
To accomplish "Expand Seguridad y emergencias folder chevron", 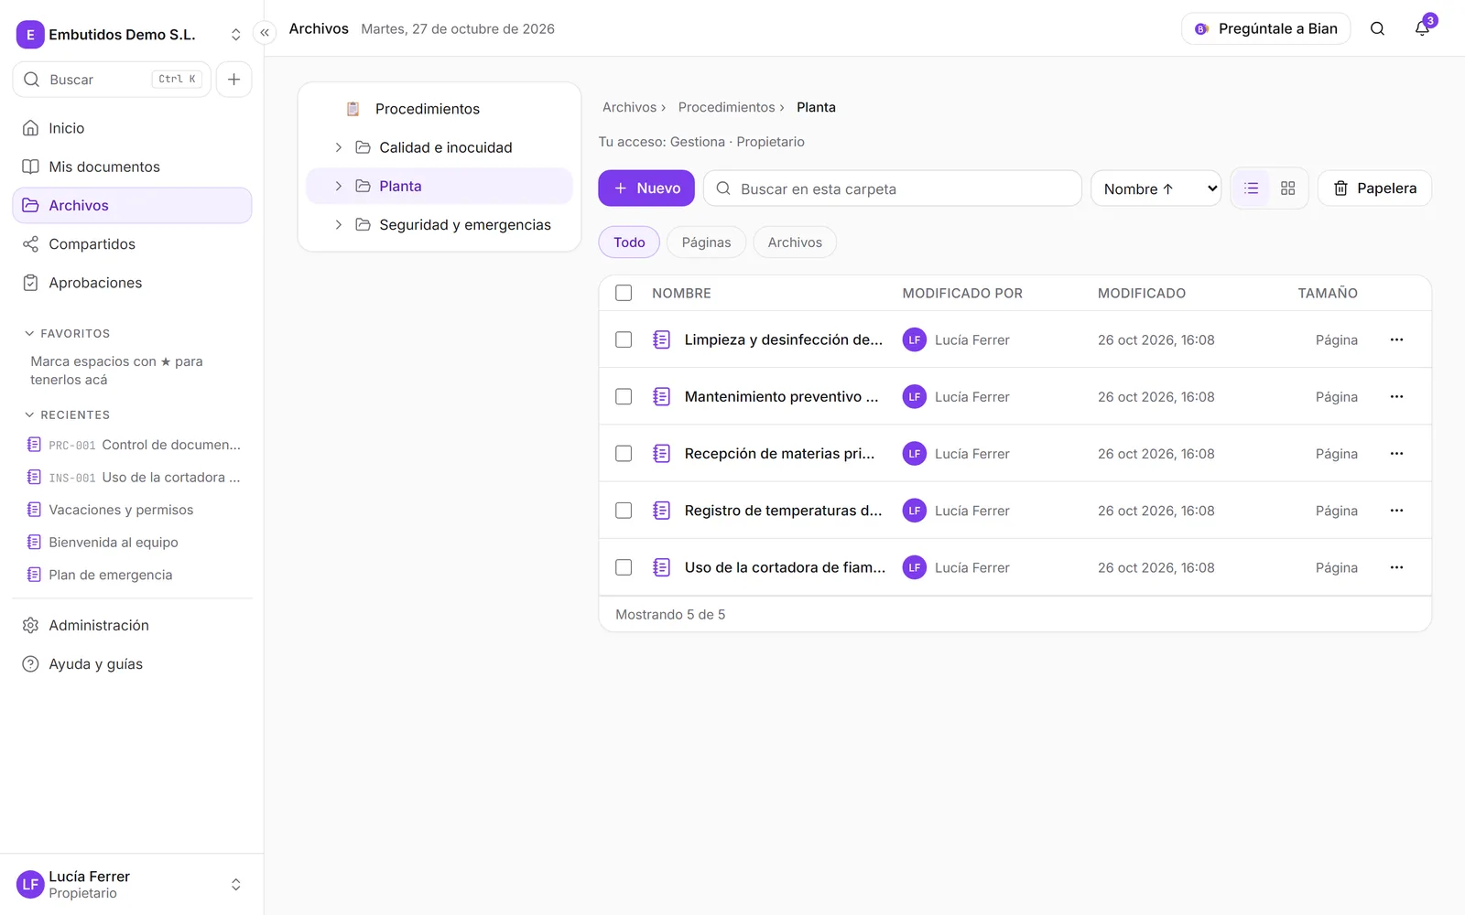I will coord(338,225).
